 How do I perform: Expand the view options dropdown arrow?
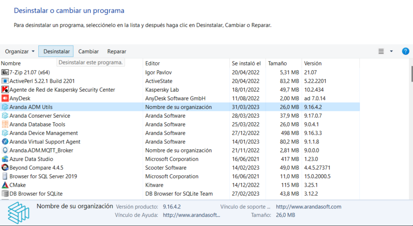(391, 51)
